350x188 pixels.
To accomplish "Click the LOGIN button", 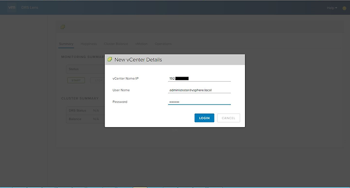I will click(204, 118).
